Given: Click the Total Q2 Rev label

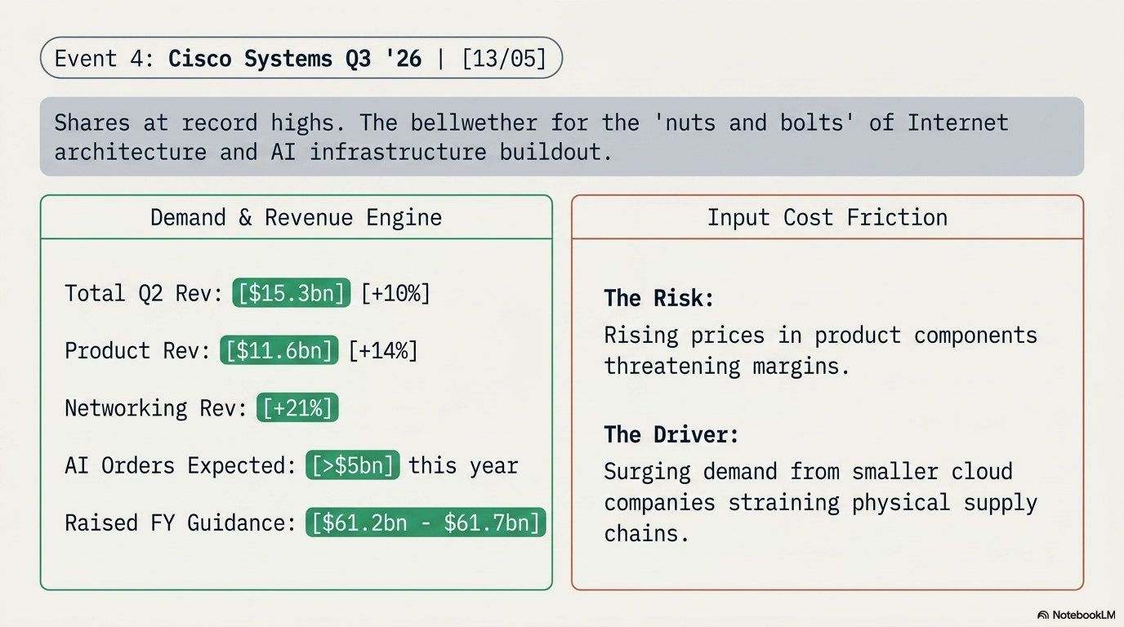Looking at the screenshot, I should tap(144, 293).
